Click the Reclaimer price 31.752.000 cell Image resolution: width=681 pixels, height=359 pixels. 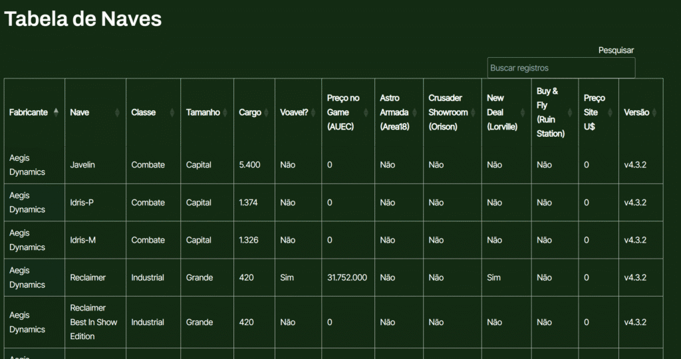click(346, 278)
